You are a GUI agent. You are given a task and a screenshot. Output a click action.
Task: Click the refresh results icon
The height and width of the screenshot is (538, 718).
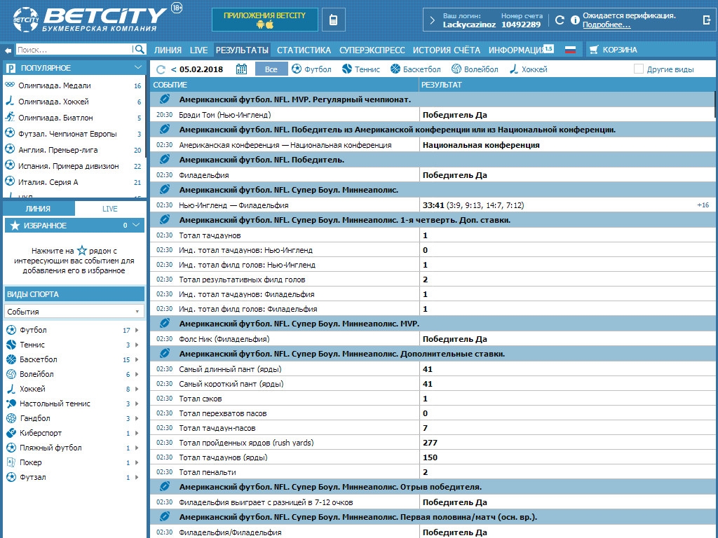tap(161, 69)
